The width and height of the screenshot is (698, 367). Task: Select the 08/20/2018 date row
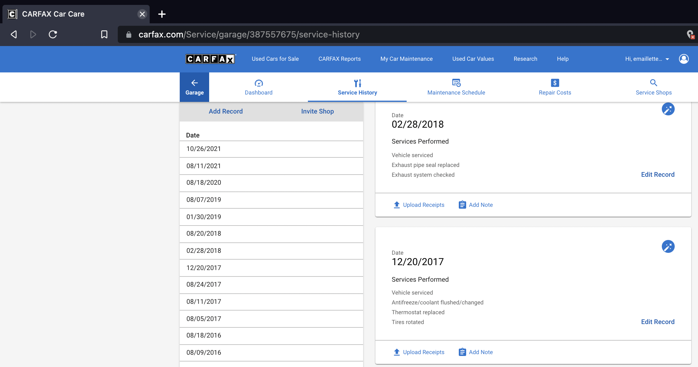point(271,234)
